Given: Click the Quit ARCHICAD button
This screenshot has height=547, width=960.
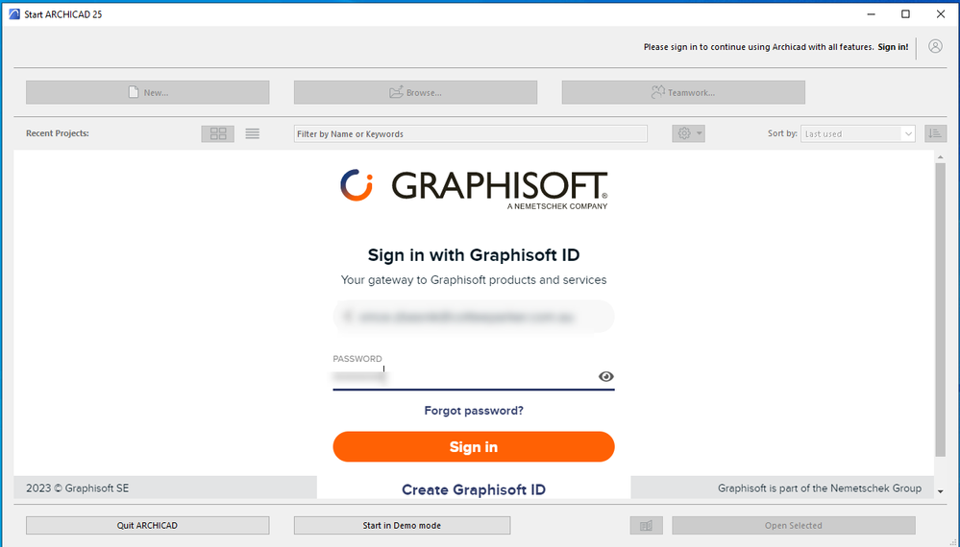Looking at the screenshot, I should pyautogui.click(x=148, y=525).
